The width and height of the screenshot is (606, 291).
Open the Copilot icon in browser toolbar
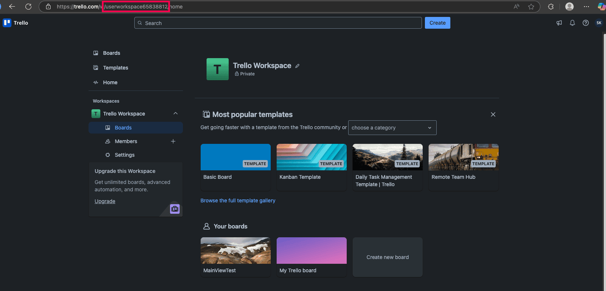[602, 7]
